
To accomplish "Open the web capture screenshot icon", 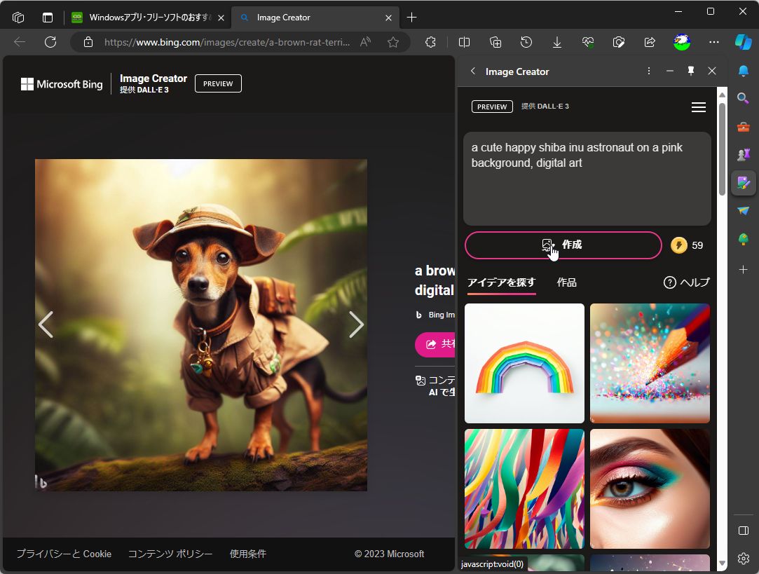I will pos(619,42).
